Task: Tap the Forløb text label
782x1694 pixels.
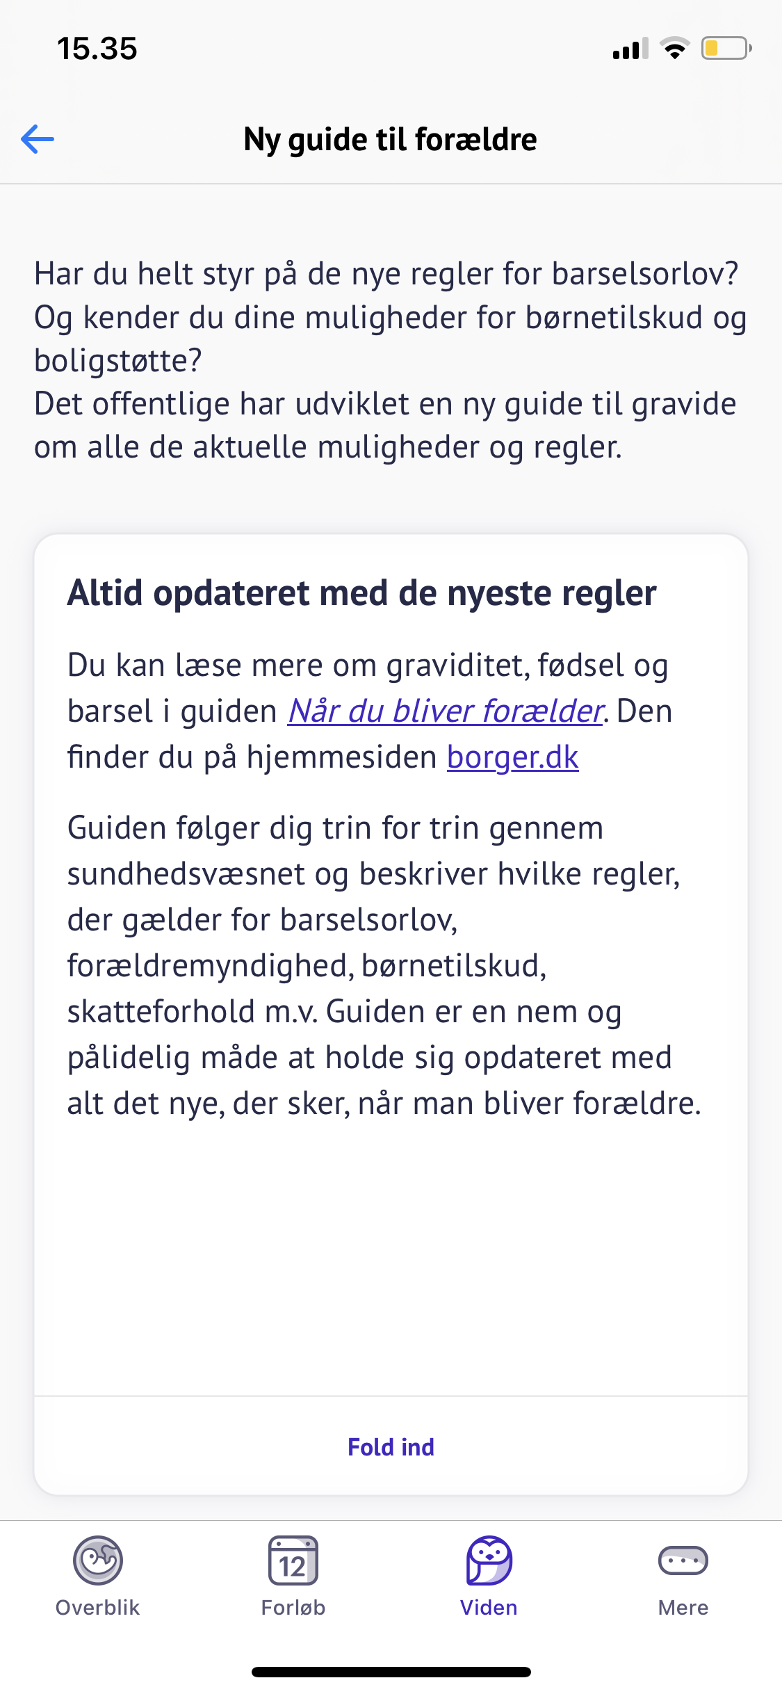Action: coord(293,1608)
